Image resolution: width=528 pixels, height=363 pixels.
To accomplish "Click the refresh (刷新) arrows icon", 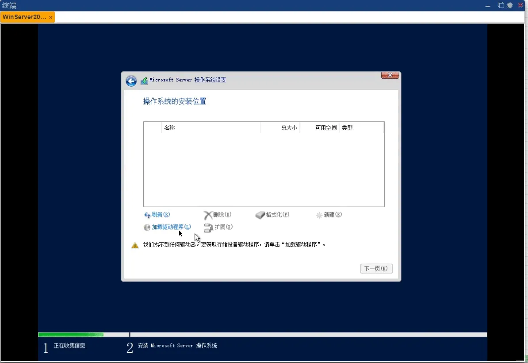I will click(x=147, y=215).
